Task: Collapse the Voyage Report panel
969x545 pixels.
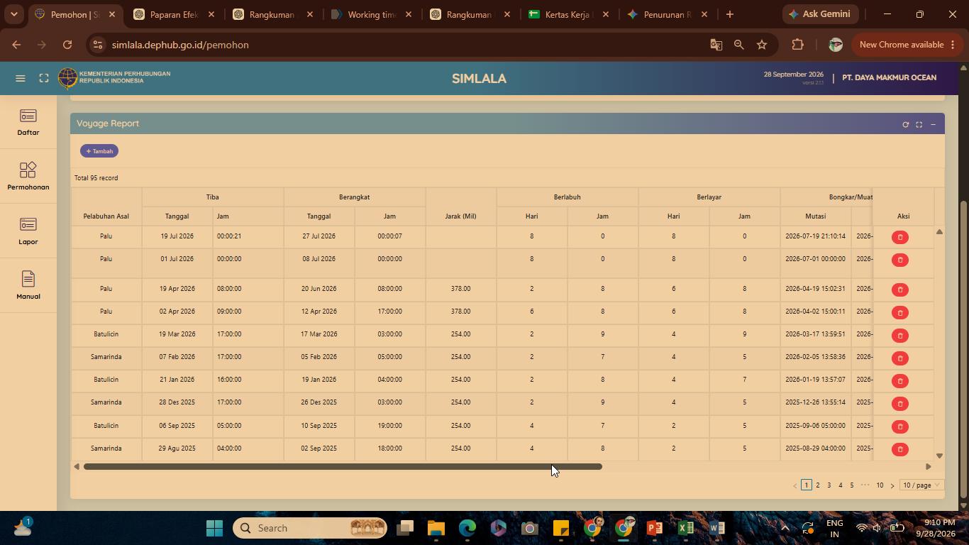Action: pos(933,124)
